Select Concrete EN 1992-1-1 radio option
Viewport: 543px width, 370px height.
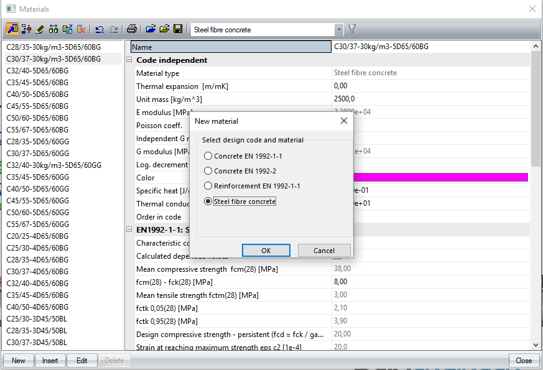(208, 156)
